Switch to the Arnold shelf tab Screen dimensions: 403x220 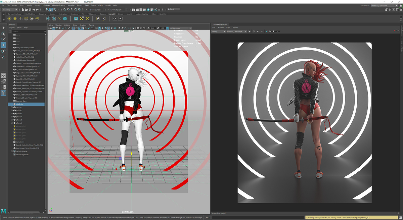[112, 14]
